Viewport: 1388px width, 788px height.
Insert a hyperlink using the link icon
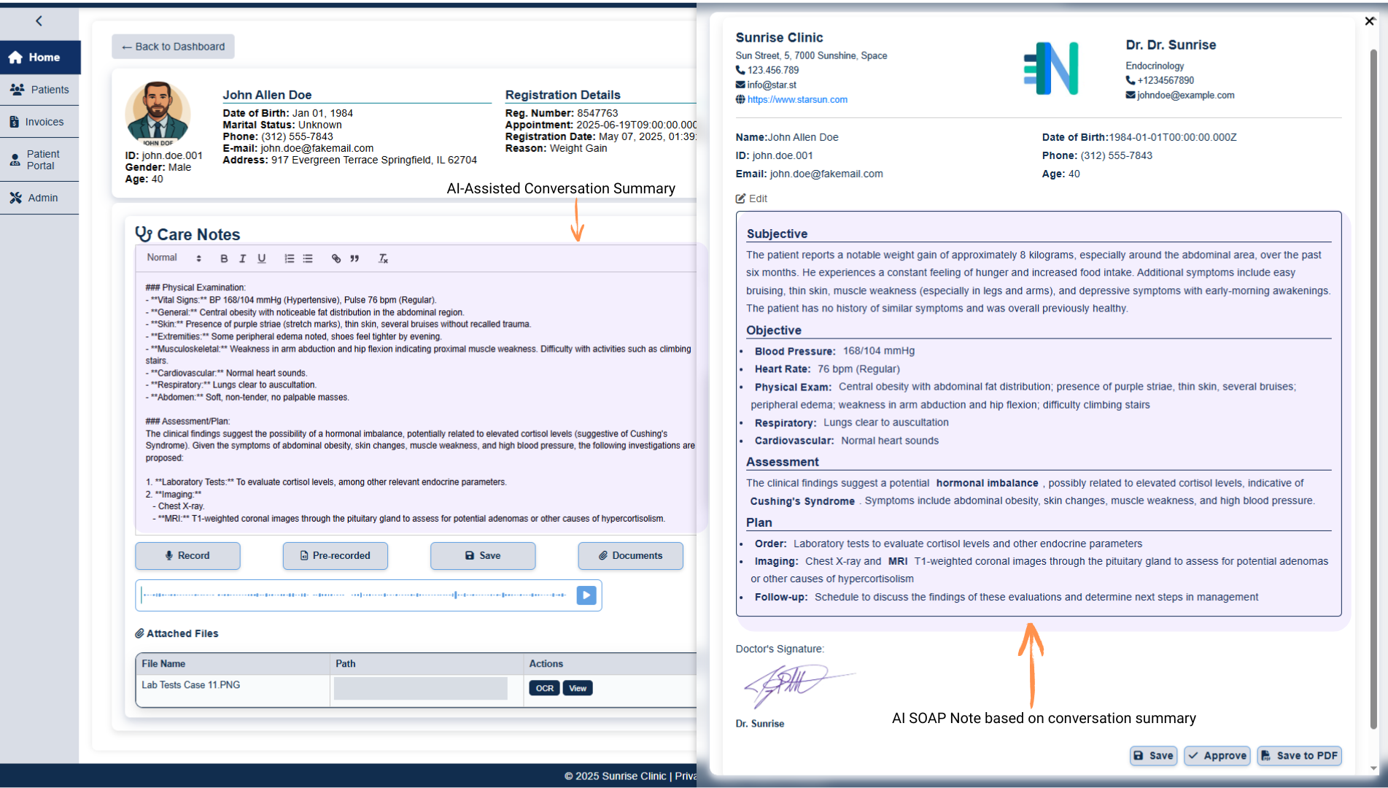336,258
